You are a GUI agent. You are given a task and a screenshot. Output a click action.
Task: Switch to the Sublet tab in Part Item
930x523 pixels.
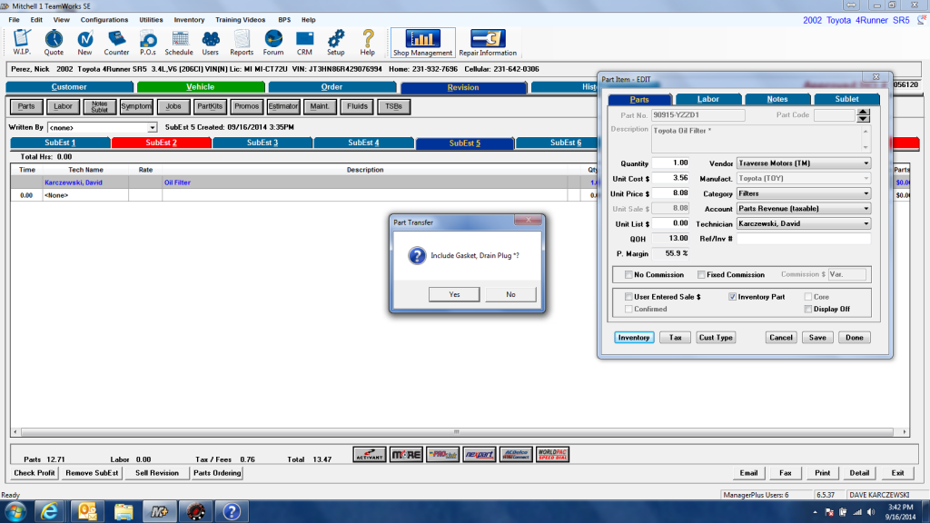(x=846, y=99)
